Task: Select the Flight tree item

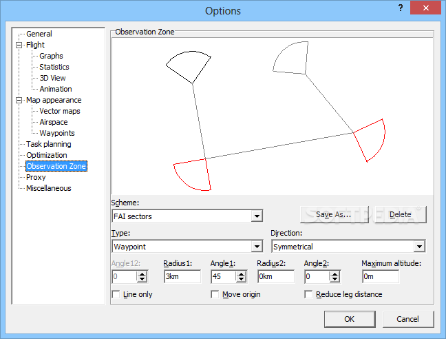Action: [x=35, y=45]
